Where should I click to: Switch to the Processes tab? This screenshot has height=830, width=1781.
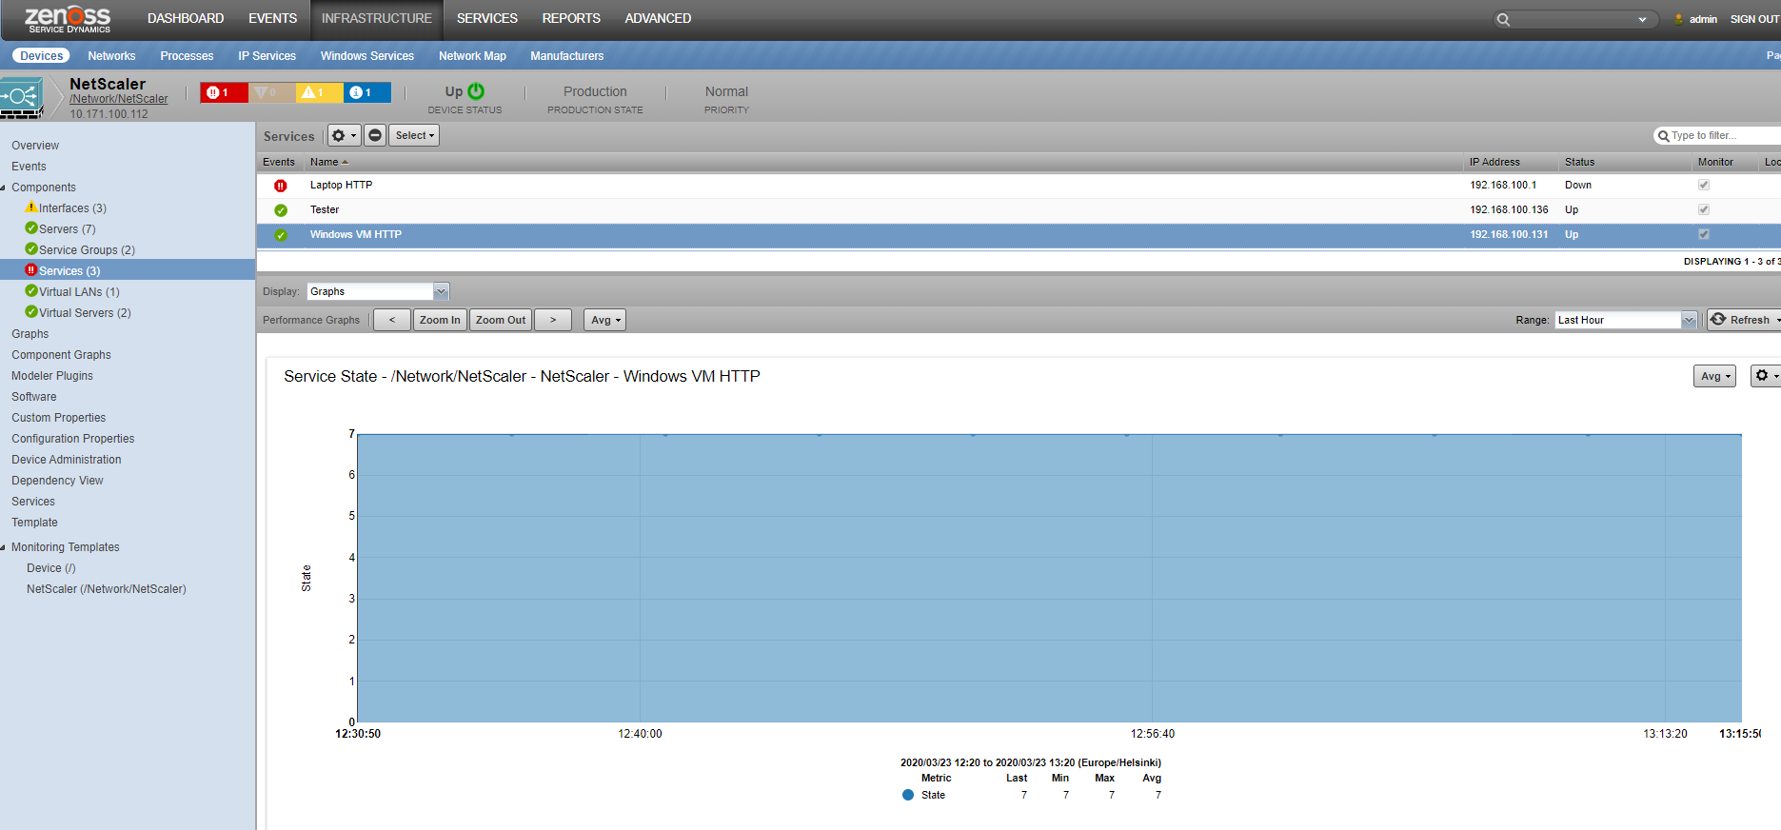pos(187,56)
